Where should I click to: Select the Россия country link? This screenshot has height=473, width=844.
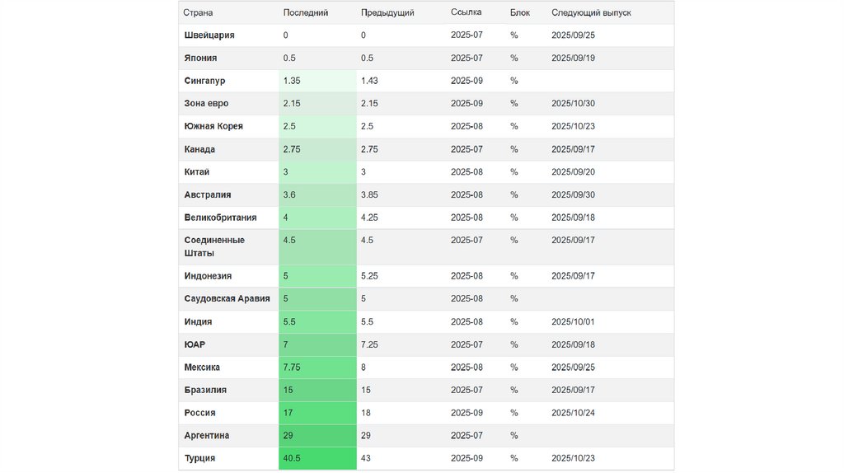(x=200, y=413)
